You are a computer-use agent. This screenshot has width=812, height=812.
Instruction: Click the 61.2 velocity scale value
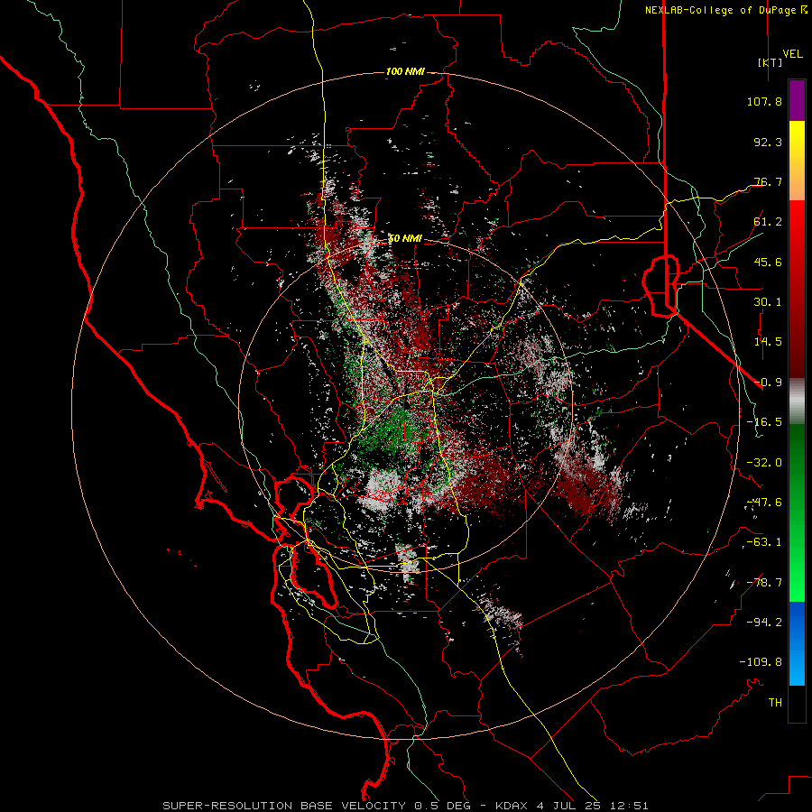click(x=768, y=222)
